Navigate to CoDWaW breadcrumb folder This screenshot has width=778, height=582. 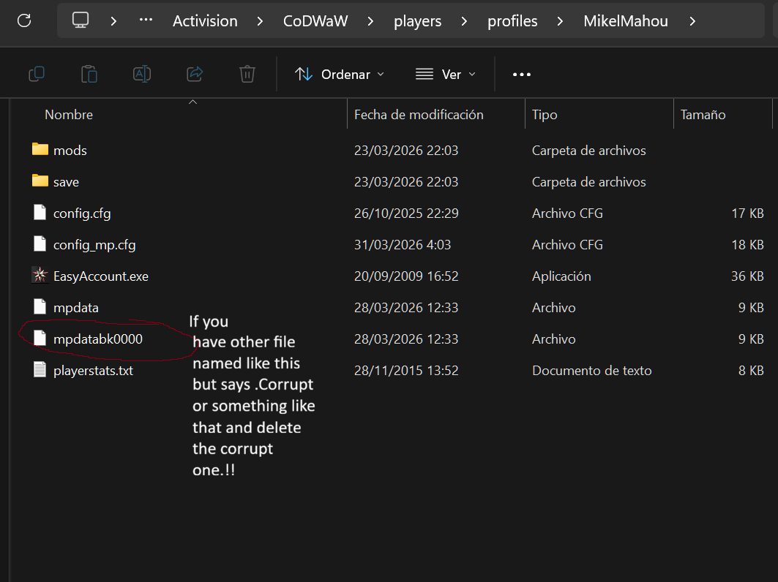pos(315,21)
